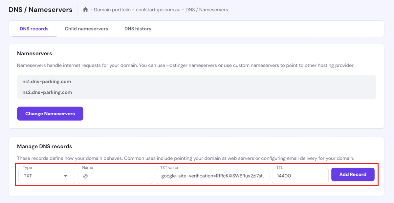Switch to the DNS records tab

[34, 29]
